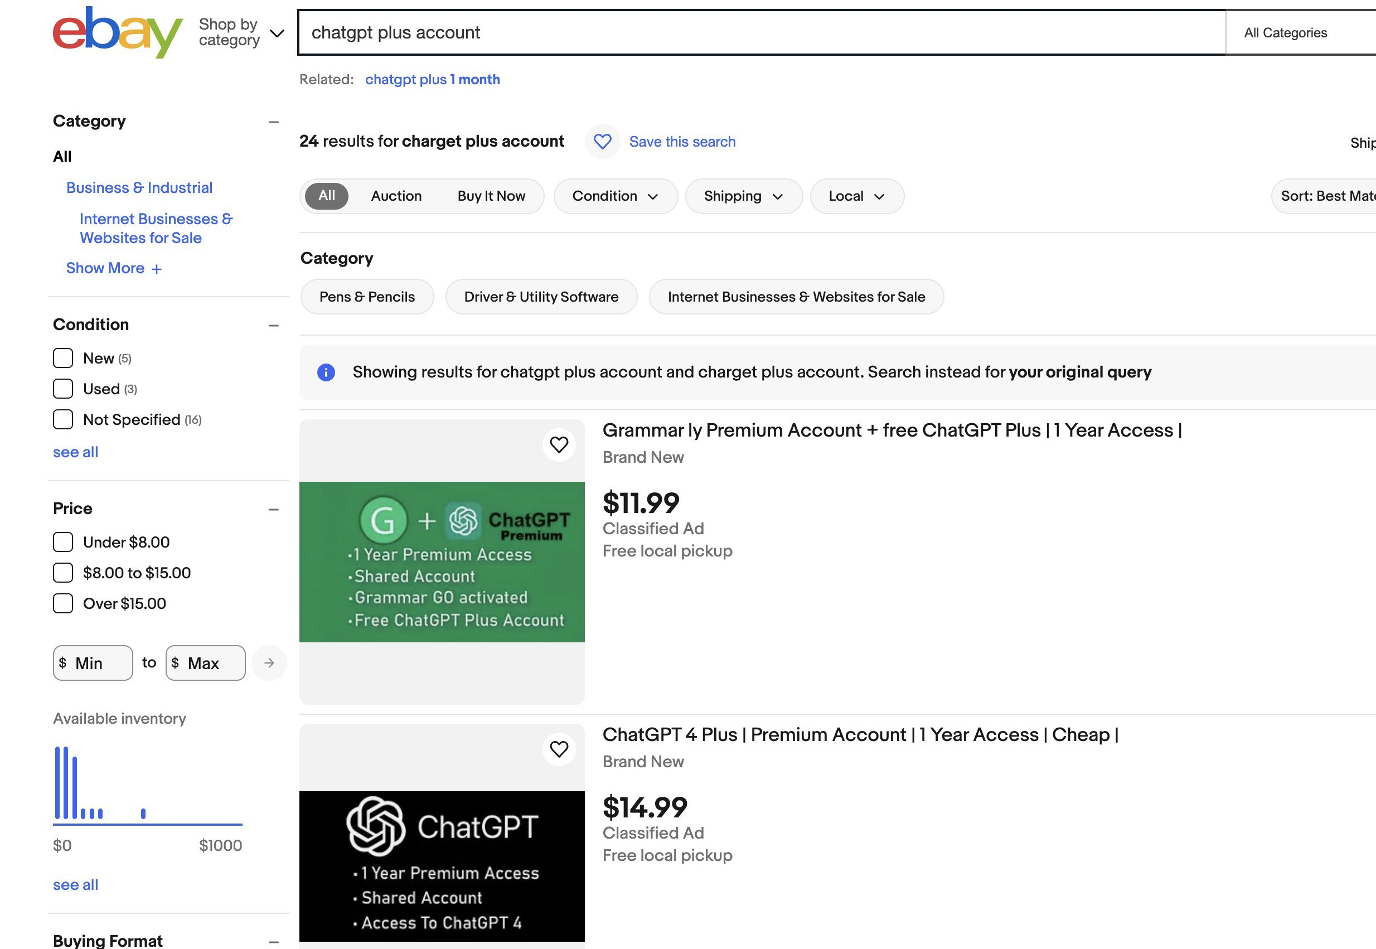Click the search box containing chatgpt plus account

tap(762, 33)
